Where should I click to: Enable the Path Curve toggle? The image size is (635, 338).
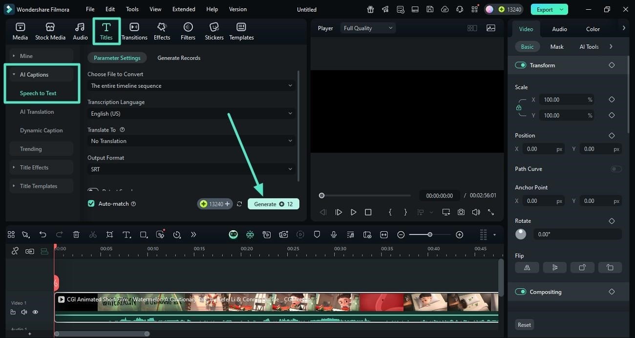point(616,169)
